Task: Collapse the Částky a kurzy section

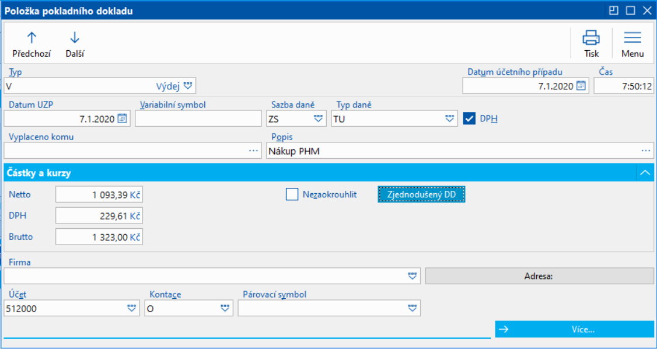Action: coord(645,173)
